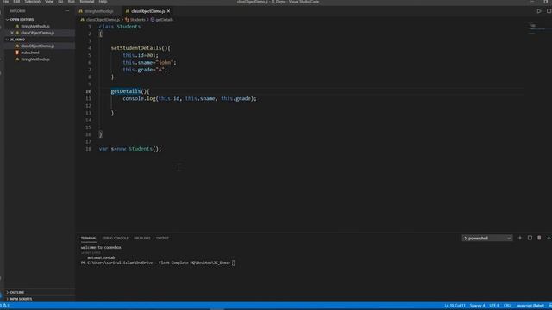Image resolution: width=552 pixels, height=310 pixels.
Task: Open the Help menu
Action: pyautogui.click(x=103, y=2)
